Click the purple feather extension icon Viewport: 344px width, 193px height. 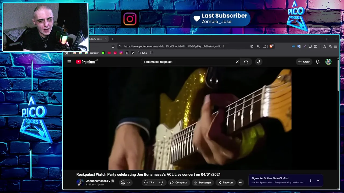(304, 46)
